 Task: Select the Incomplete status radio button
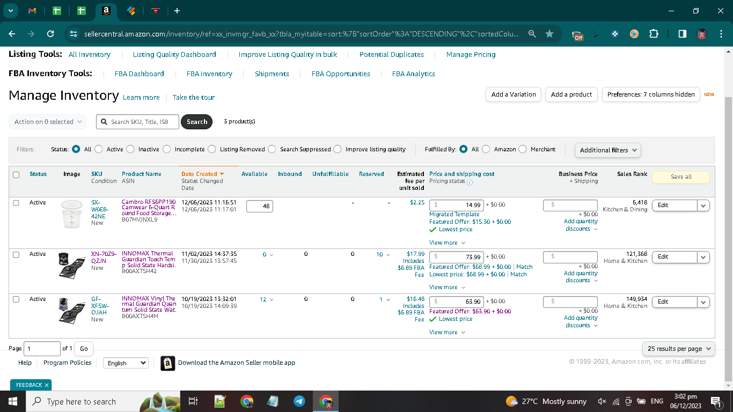[x=167, y=149]
